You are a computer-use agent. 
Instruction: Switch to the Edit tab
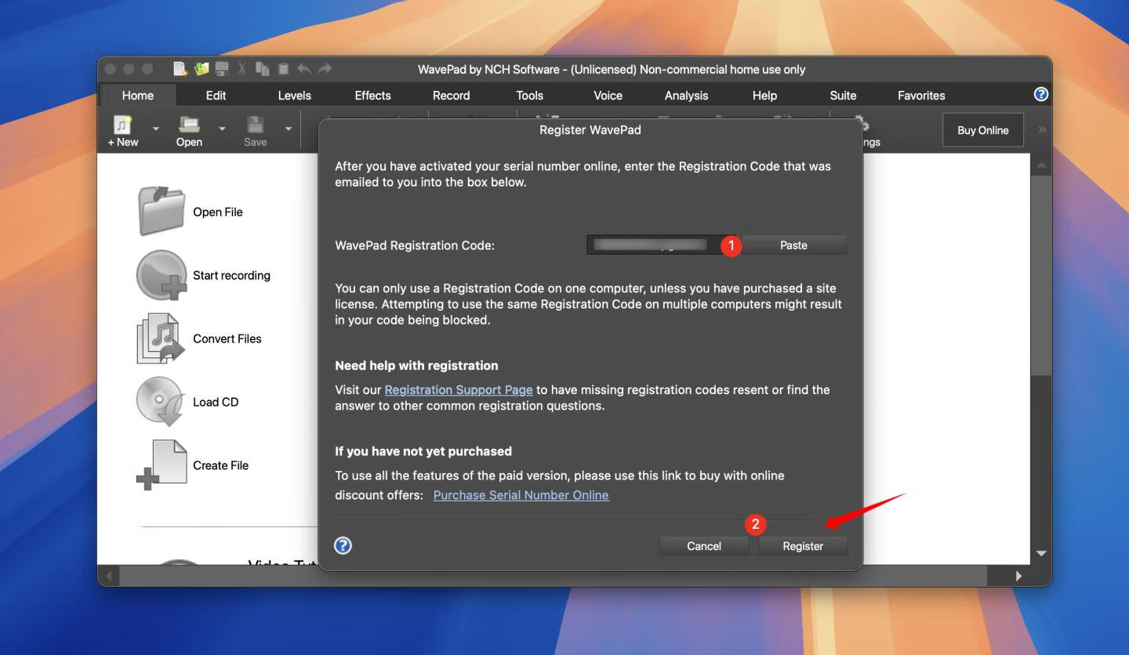(x=216, y=96)
